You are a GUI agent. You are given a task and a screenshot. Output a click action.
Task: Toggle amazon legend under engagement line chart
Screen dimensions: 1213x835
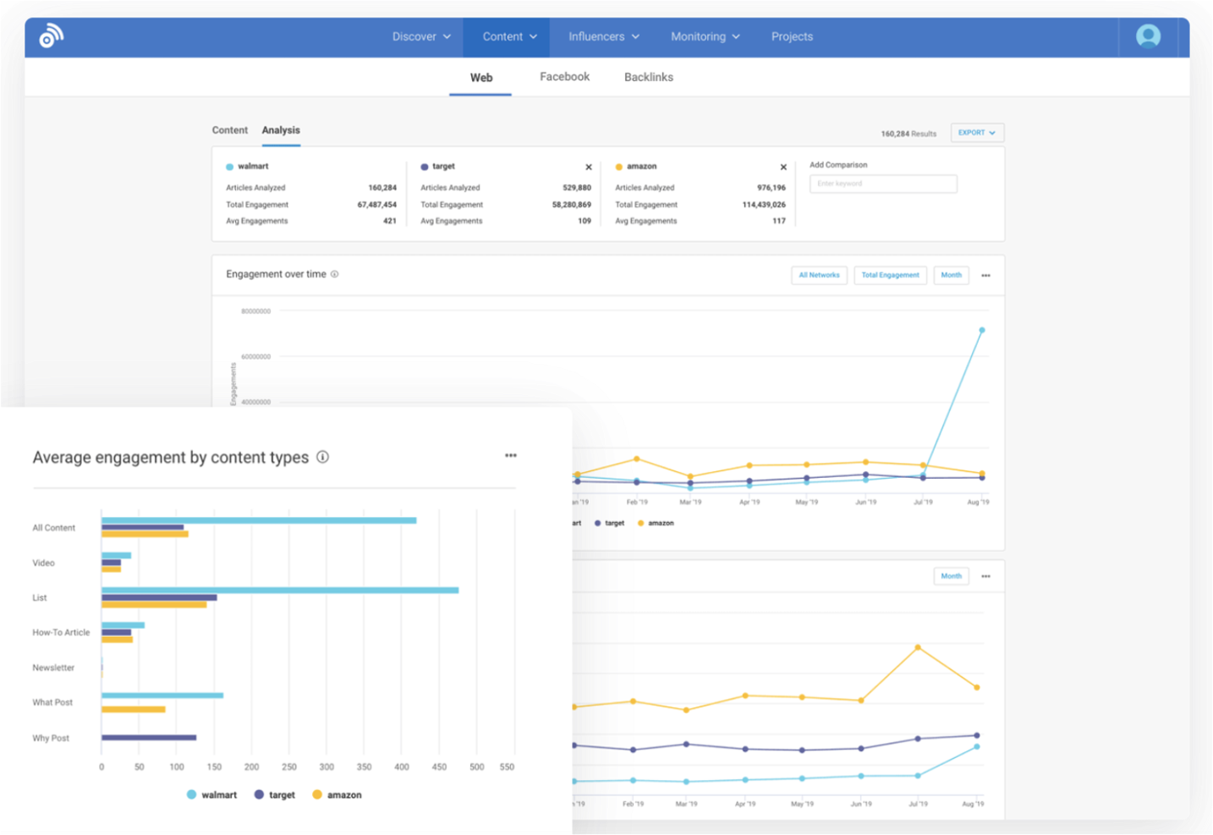pos(656,524)
